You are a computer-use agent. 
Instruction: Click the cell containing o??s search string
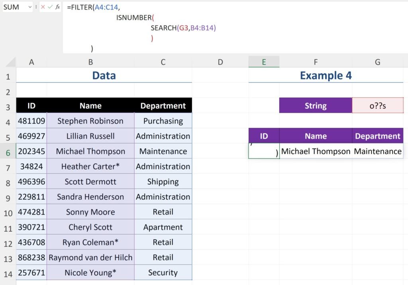coord(377,106)
